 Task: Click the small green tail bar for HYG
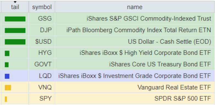tap(7, 53)
